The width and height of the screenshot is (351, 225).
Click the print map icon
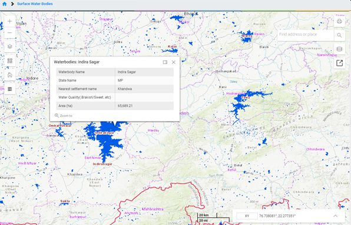point(339,21)
